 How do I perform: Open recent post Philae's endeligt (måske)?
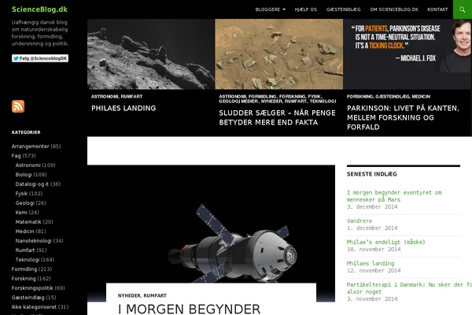tap(386, 242)
